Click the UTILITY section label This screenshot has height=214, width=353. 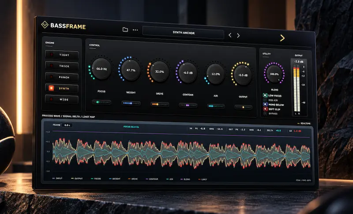(267, 54)
